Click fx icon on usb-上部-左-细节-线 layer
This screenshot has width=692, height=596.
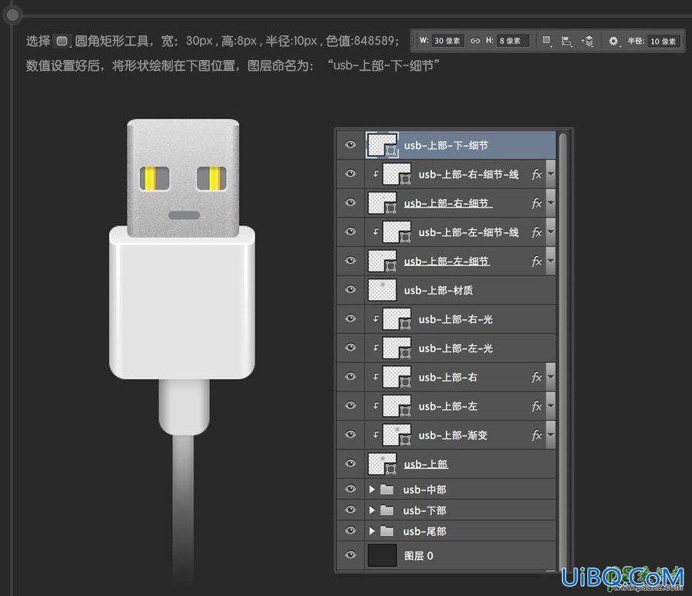click(537, 232)
